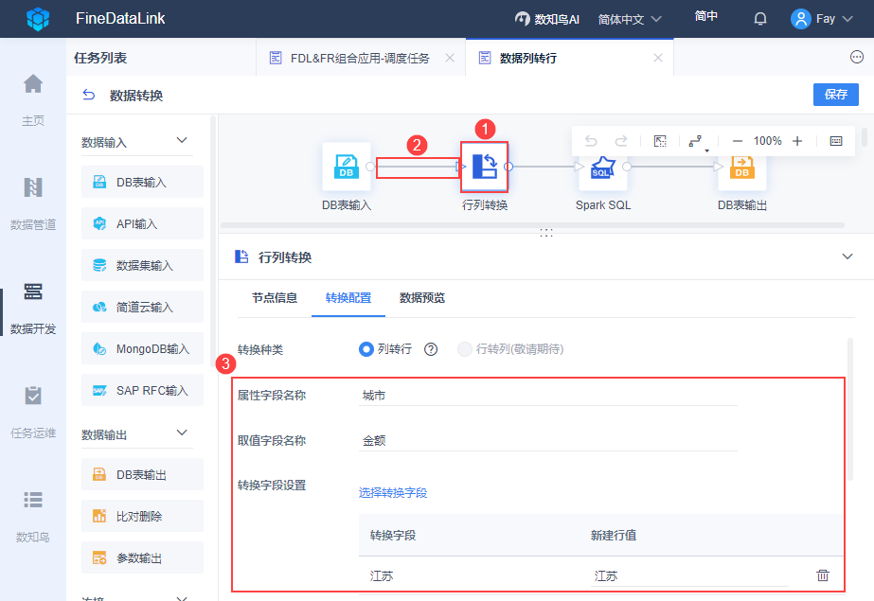
Task: Select the disabled 行转列 radio button
Action: (x=464, y=349)
